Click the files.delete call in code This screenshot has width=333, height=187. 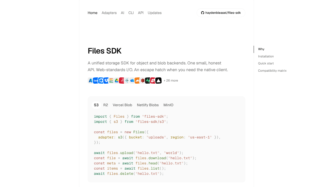(x=120, y=173)
